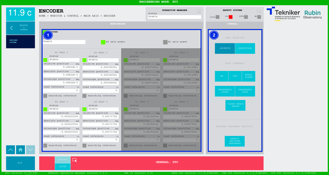329x175 pixels.
Task: Click AZ HEAD 1 green status indicator
Action: click(x=45, y=60)
